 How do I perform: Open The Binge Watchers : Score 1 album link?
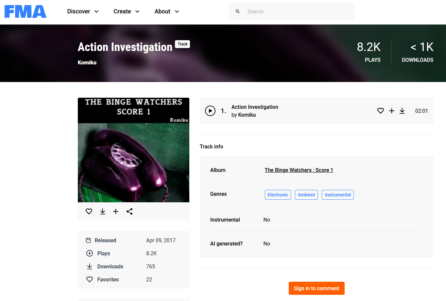pyautogui.click(x=299, y=170)
